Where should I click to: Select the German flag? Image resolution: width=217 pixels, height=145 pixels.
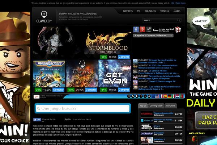(169, 96)
